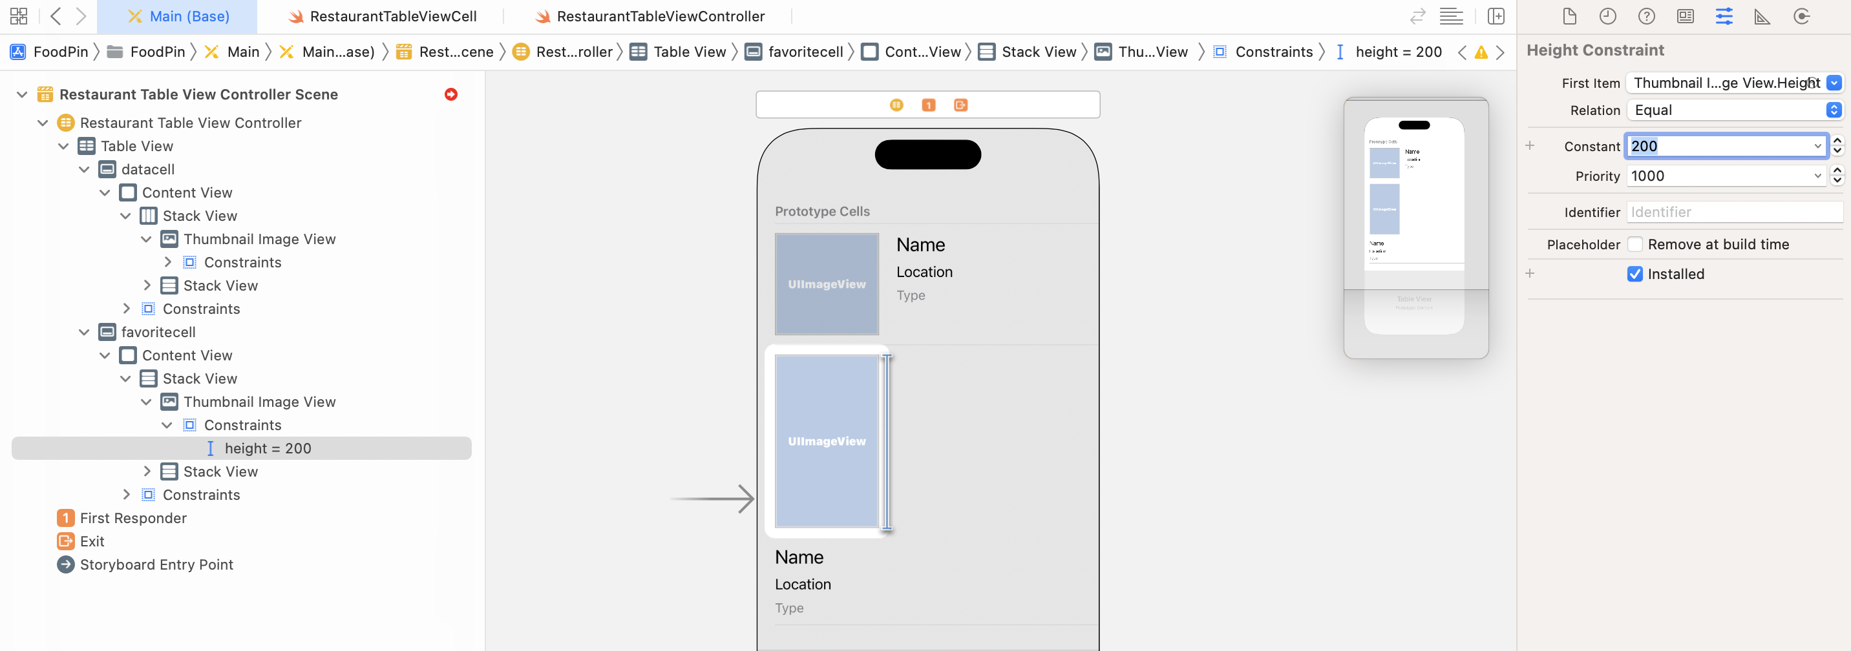Open the File inspector icon

coord(1569,17)
